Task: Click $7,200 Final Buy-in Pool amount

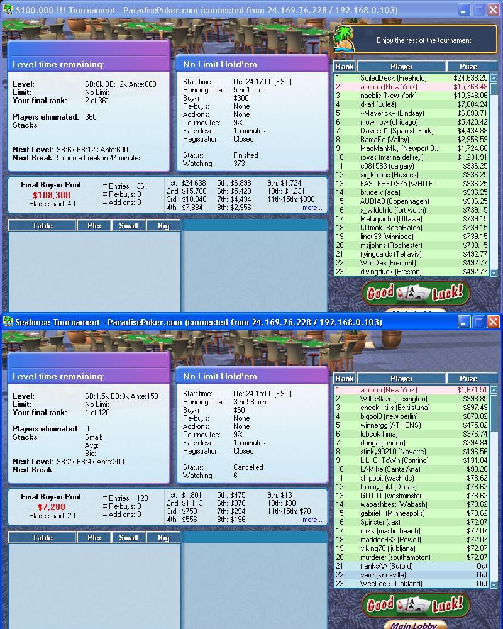Action: [52, 507]
